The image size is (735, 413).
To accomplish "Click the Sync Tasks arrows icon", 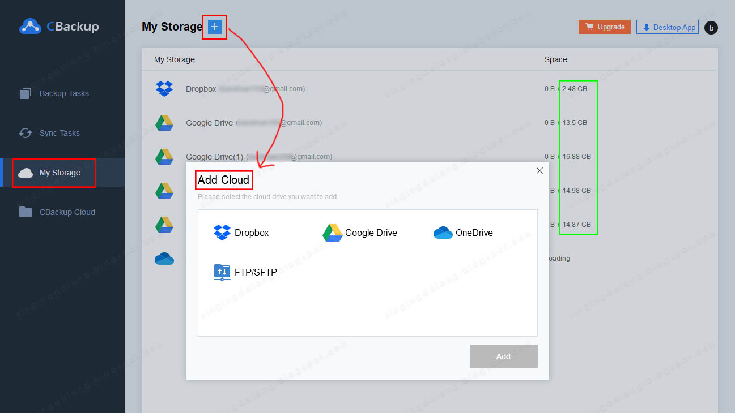I will (26, 133).
